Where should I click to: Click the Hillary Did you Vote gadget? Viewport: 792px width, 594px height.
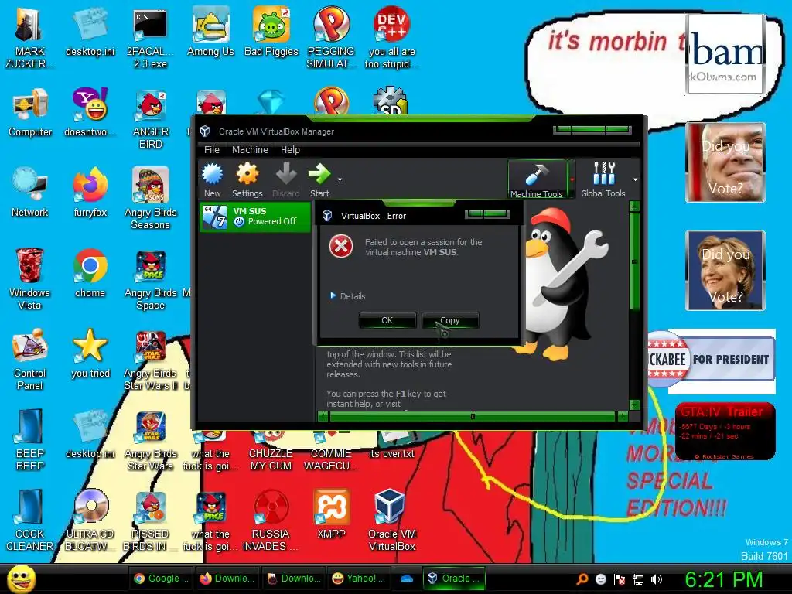point(725,270)
